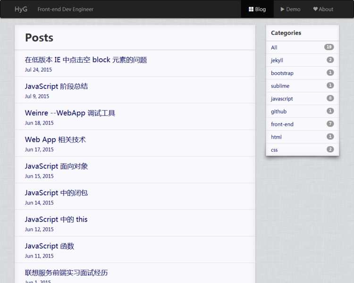Image resolution: width=354 pixels, height=283 pixels.
Task: Click the heart icon beside About
Action: tap(315, 9)
